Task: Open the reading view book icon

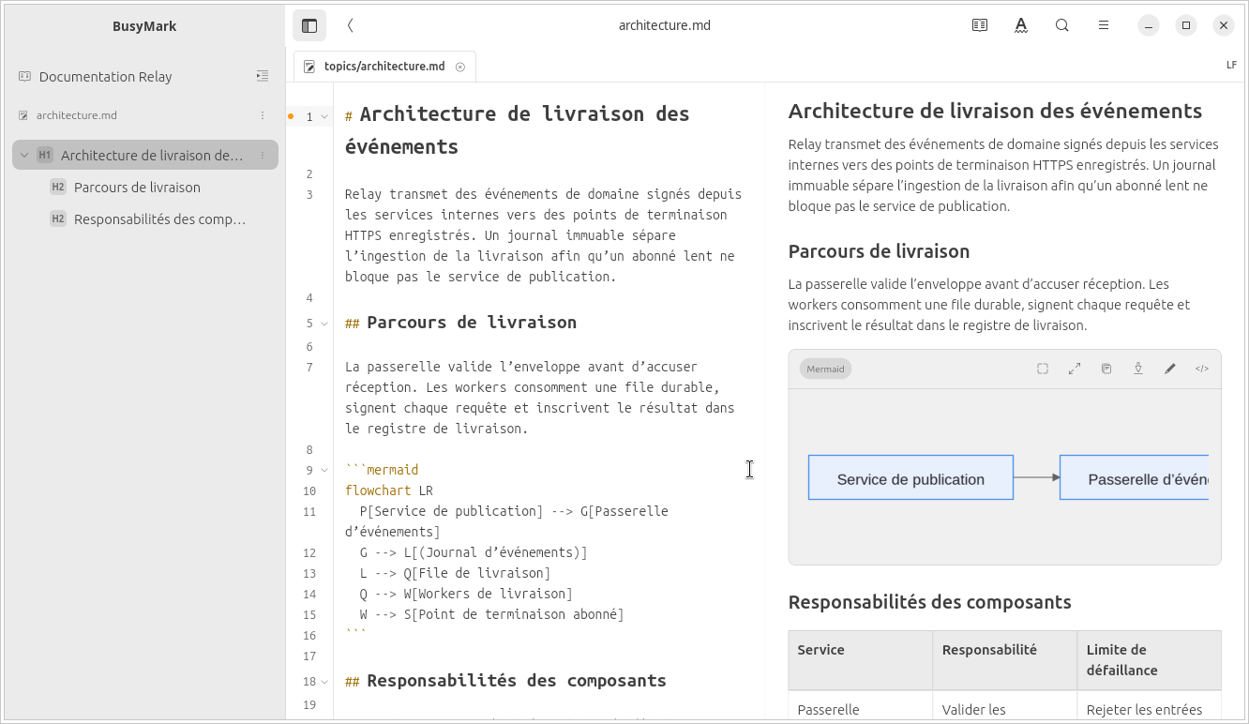Action: click(x=980, y=25)
